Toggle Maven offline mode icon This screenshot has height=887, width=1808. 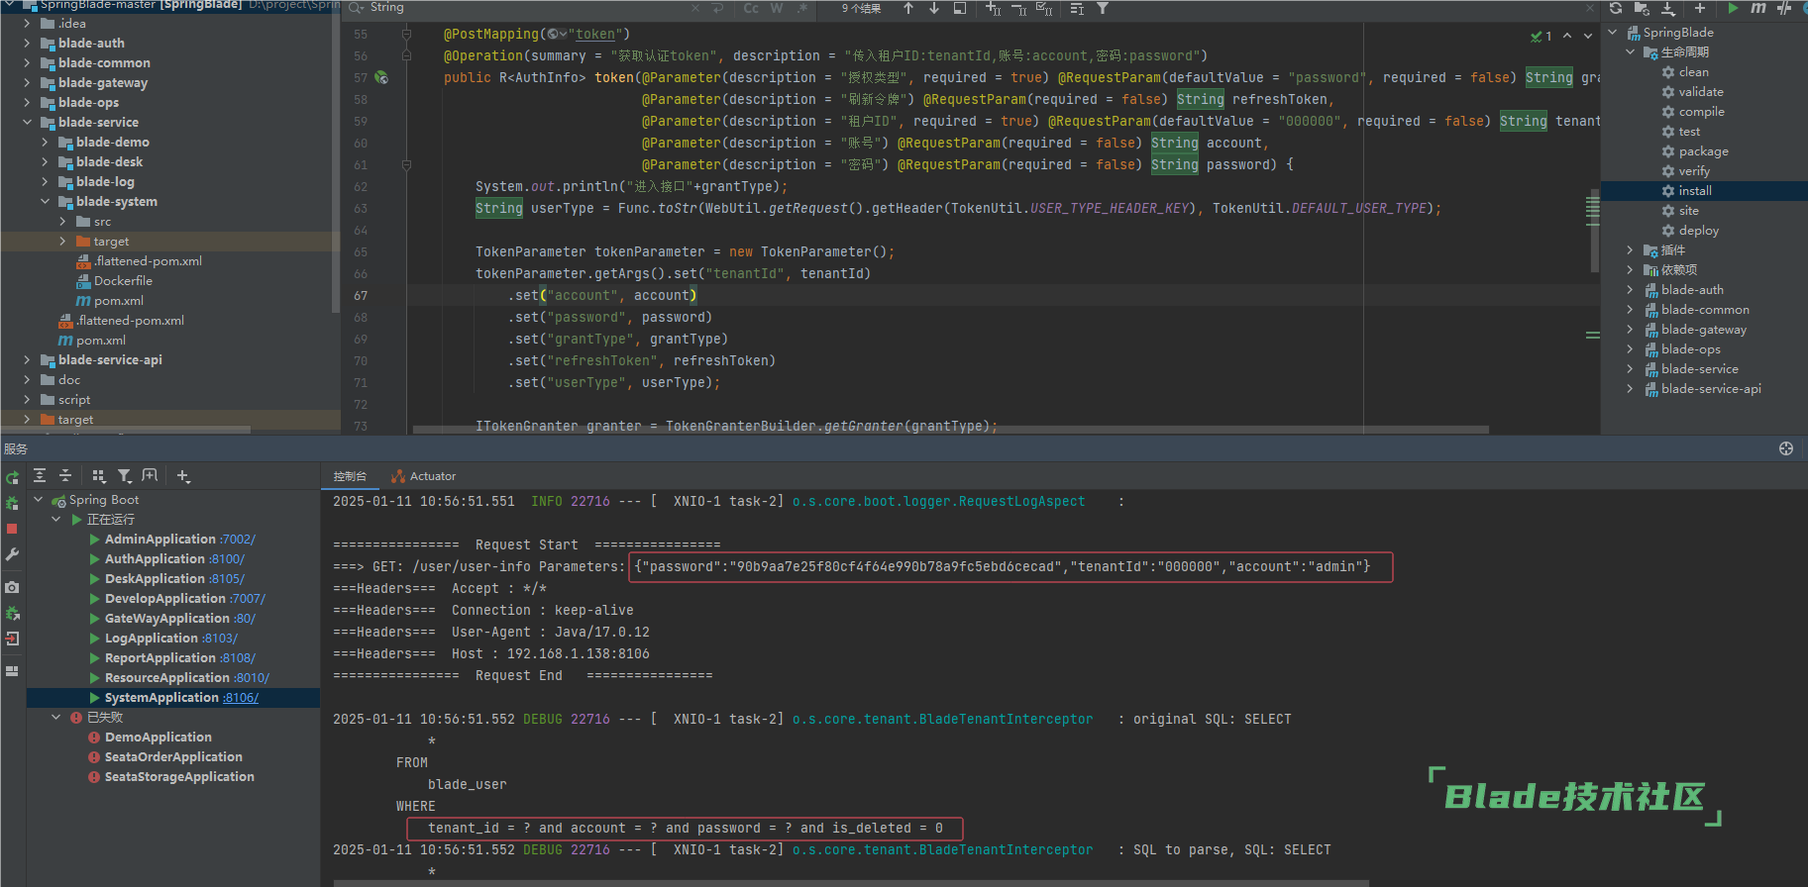click(1784, 8)
